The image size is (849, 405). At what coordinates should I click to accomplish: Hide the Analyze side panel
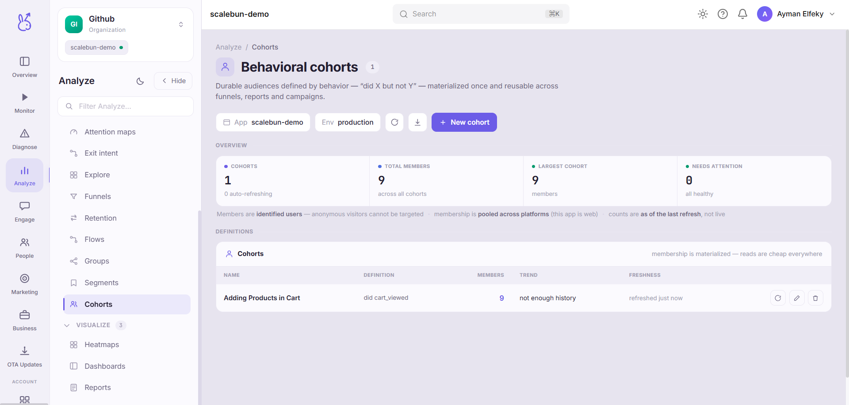pyautogui.click(x=173, y=81)
